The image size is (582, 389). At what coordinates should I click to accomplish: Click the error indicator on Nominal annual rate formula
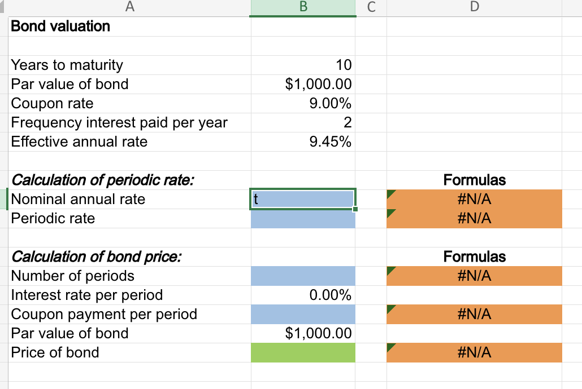point(389,194)
